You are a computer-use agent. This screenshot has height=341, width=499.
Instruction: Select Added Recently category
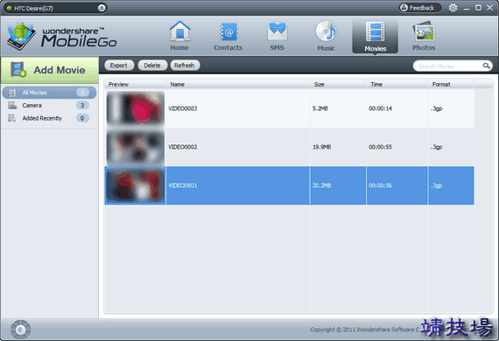[x=49, y=118]
